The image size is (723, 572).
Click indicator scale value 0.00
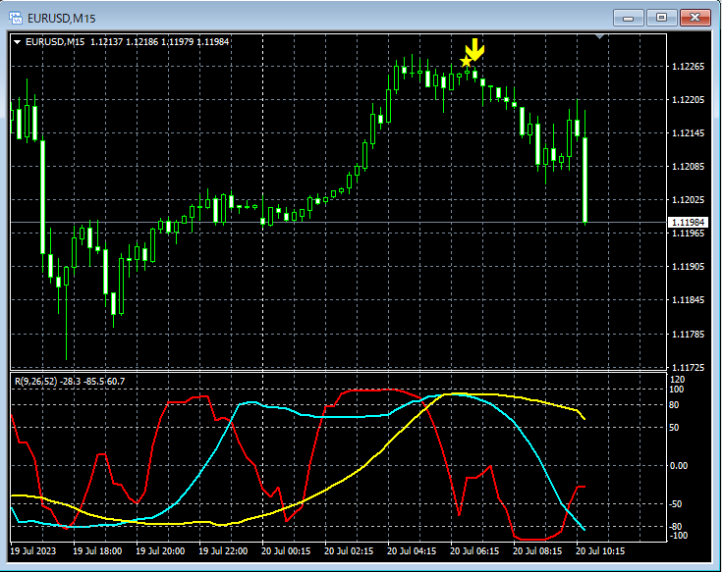pos(678,466)
